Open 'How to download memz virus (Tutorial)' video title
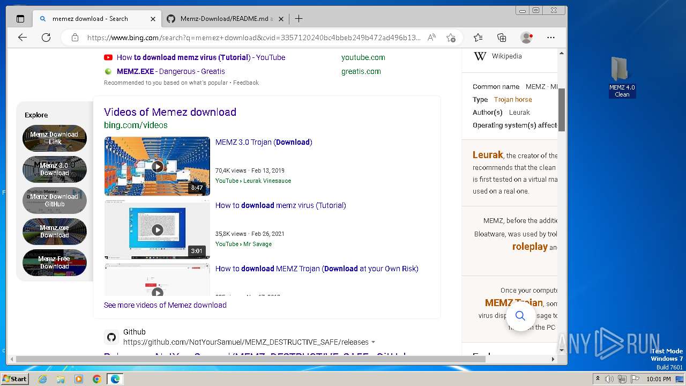This screenshot has width=686, height=386. [x=281, y=205]
